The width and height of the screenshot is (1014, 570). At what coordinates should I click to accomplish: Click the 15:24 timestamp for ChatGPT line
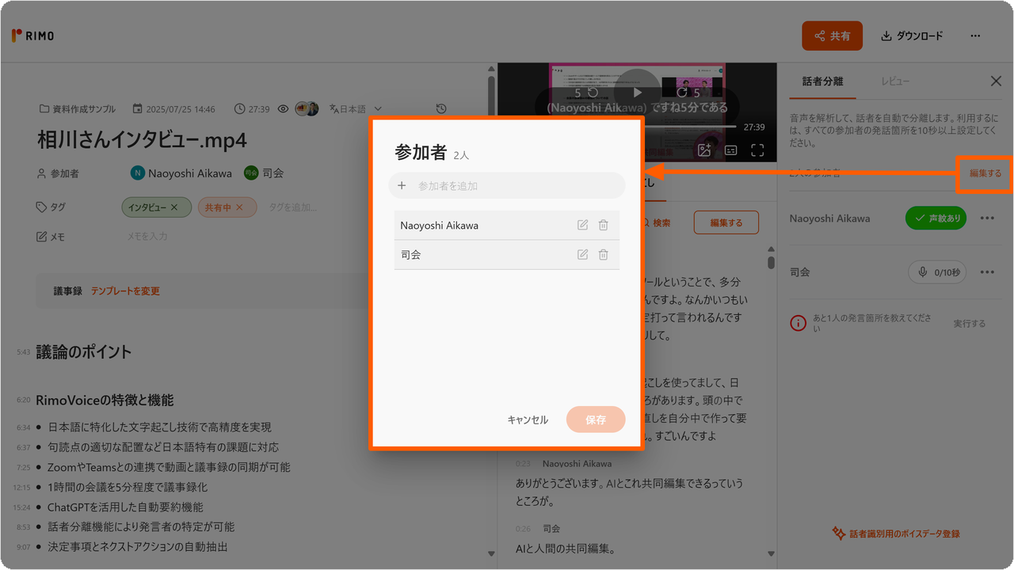(x=21, y=507)
